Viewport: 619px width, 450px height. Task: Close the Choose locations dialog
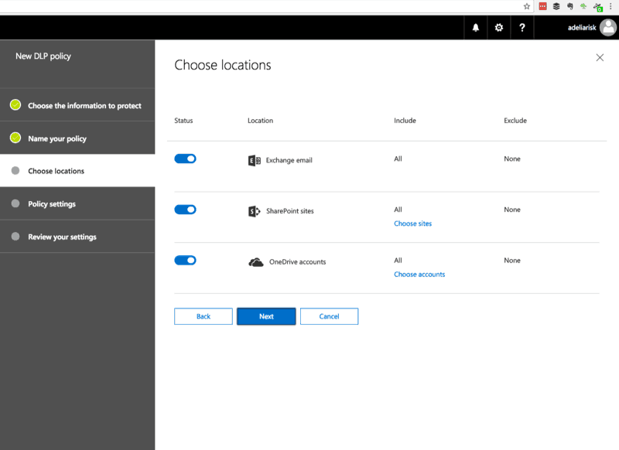[600, 57]
